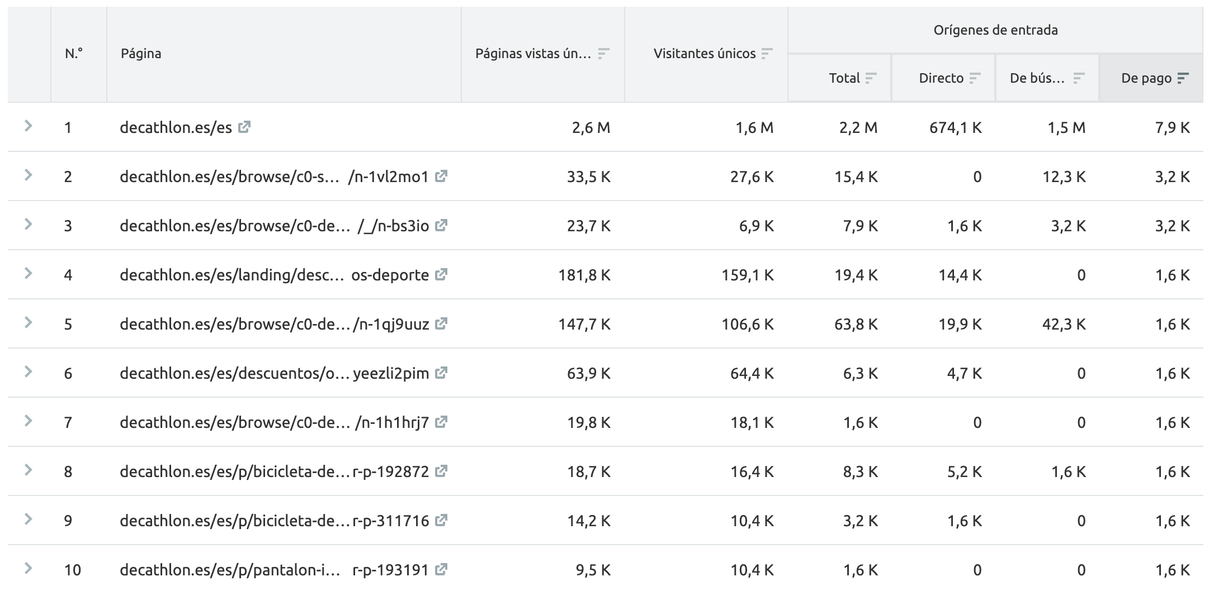This screenshot has width=1209, height=591.
Task: Open bicicleta page link ending r-p-192872
Action: 274,472
